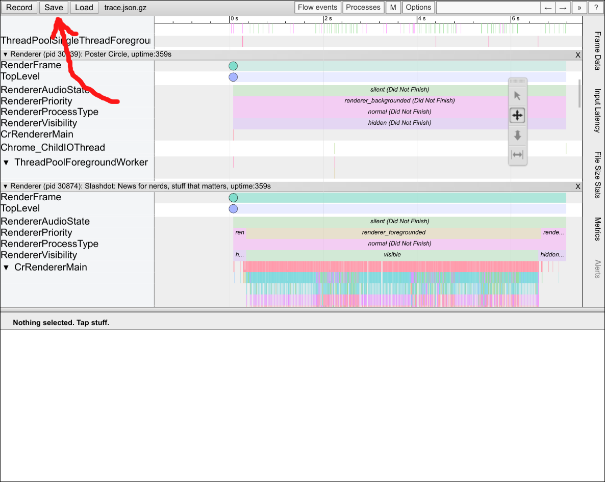Click the renderer_foregrounded priority slice
Screen dimensions: 605x482
393,233
